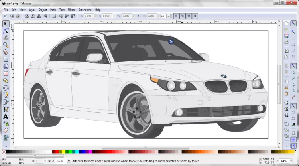Open the px units dropdown
The image size is (299, 166).
[165, 16]
